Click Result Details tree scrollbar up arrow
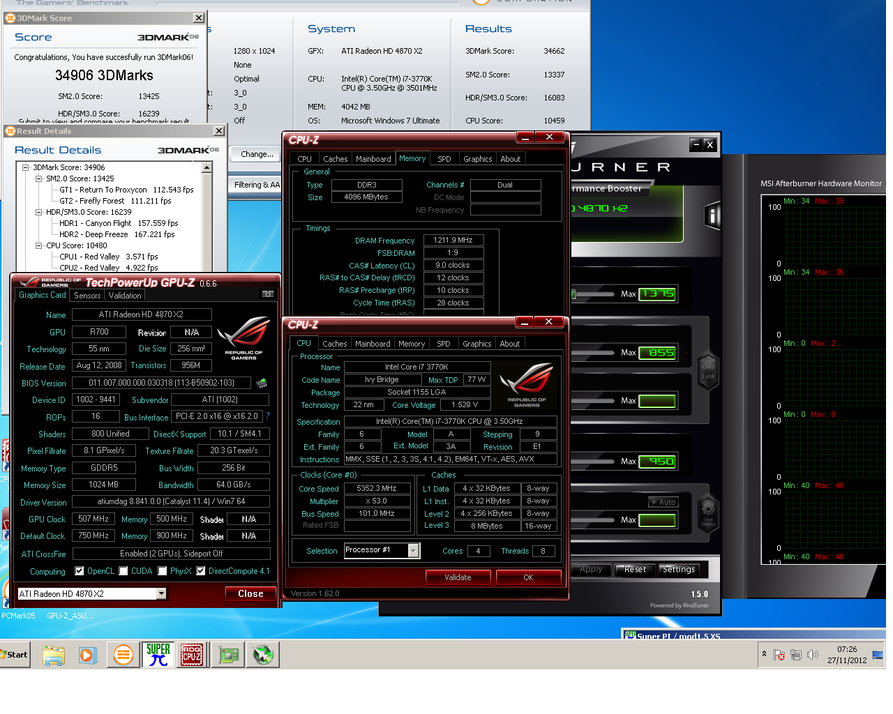Screen dimensions: 893x714 207,167
